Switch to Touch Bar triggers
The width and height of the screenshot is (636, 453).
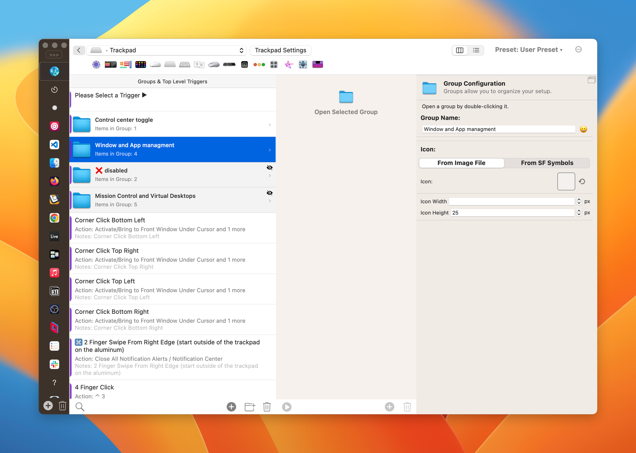pos(111,64)
